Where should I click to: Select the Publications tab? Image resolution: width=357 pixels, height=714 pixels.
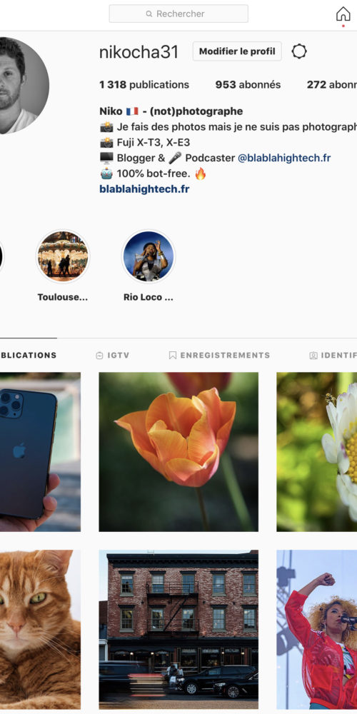tap(29, 355)
